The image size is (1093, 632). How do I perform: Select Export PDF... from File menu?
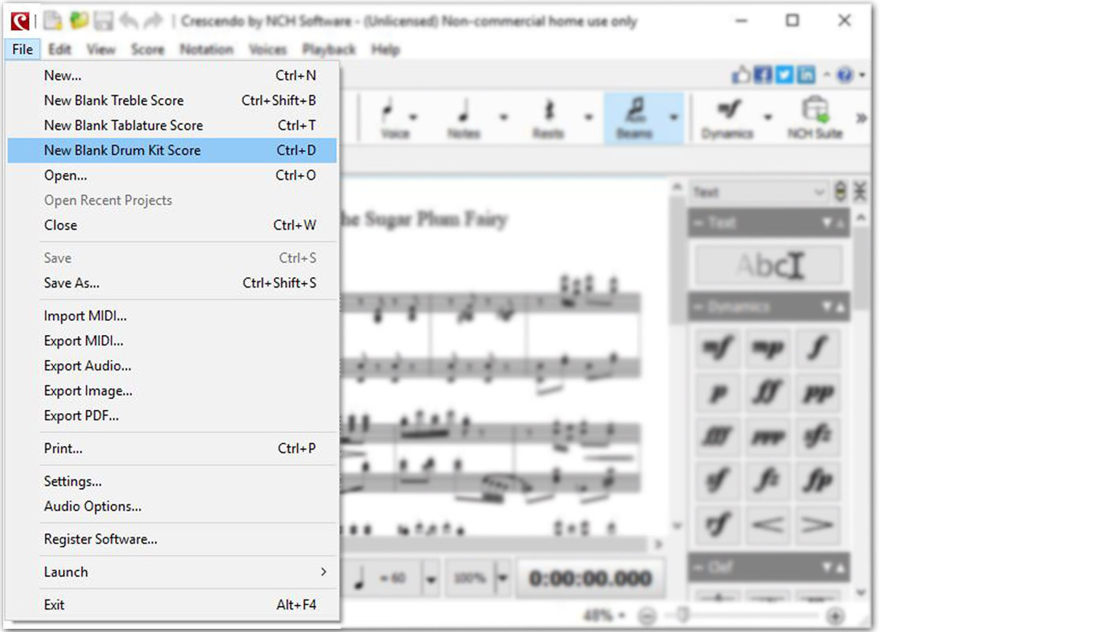[x=172, y=416]
